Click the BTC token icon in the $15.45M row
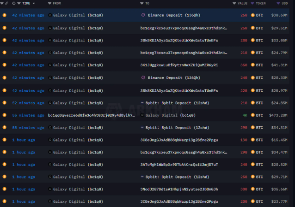Viewport: 295px width, 207px height. tap(253, 140)
